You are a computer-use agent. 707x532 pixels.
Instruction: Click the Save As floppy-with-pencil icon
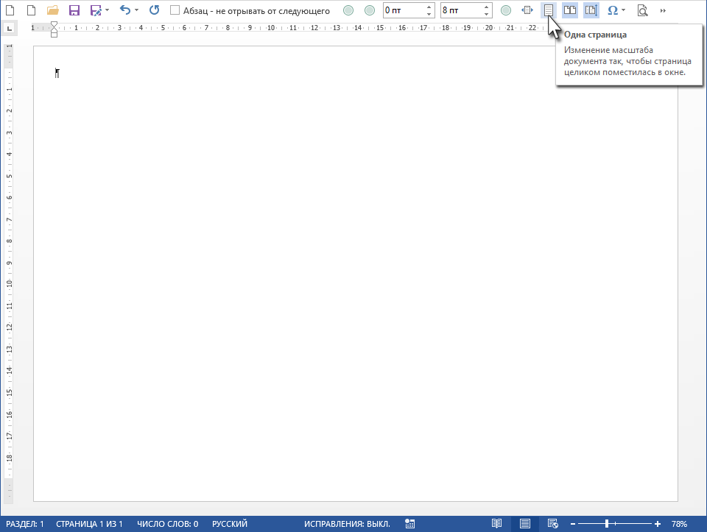[96, 10]
